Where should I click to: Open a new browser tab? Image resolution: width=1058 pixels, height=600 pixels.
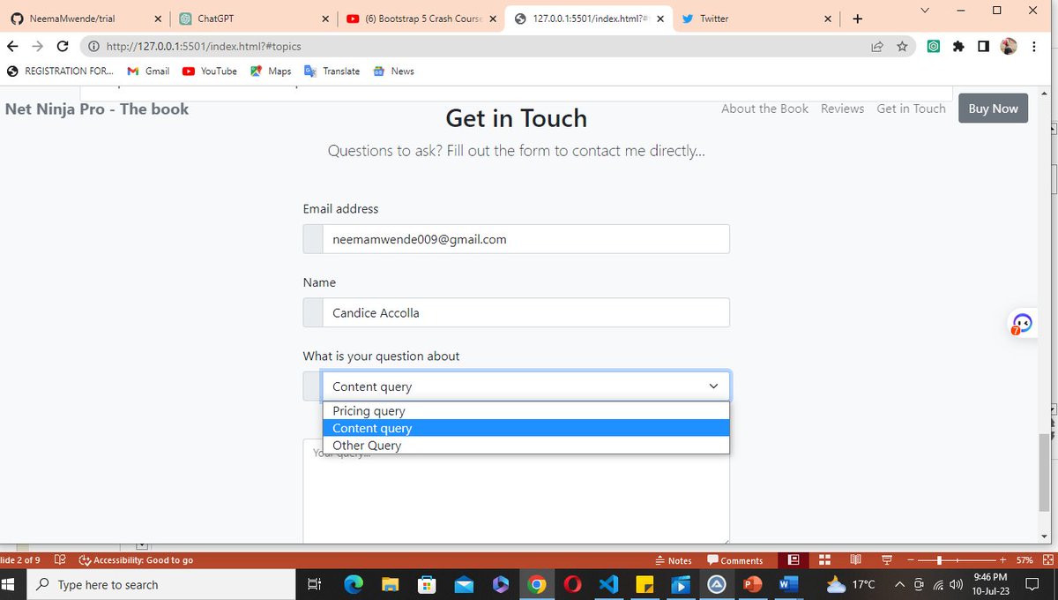point(858,19)
